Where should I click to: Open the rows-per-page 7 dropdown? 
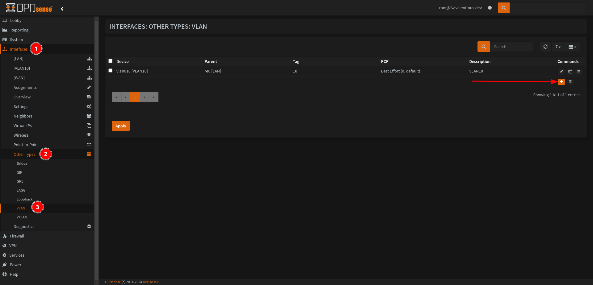(x=558, y=47)
